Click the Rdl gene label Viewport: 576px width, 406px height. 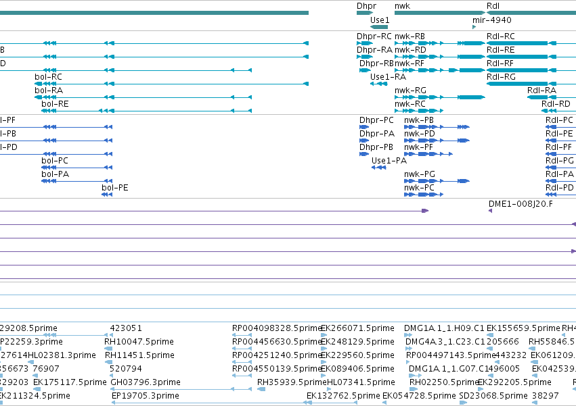click(x=493, y=6)
